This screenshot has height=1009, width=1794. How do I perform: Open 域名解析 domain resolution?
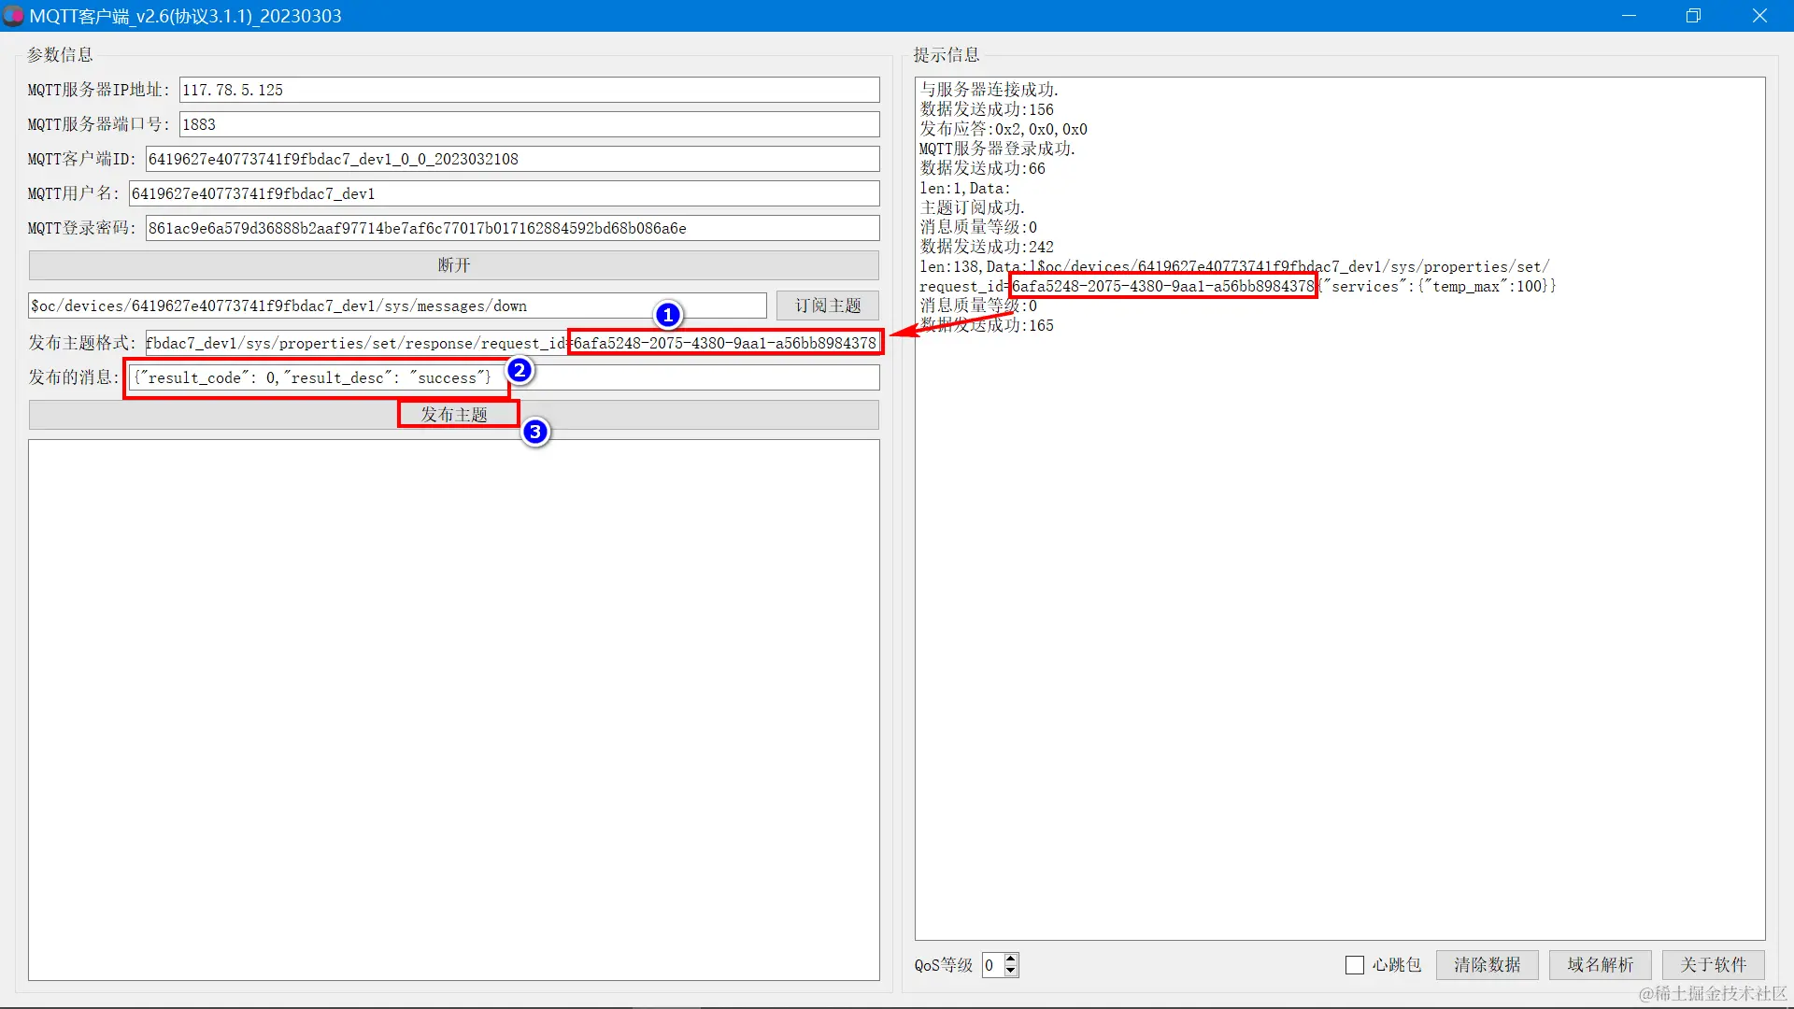[1600, 965]
